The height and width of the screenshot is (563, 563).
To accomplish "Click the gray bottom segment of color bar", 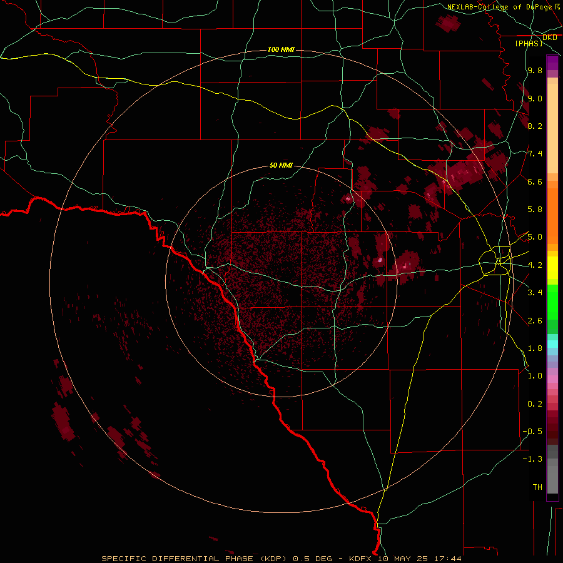I will (552, 477).
